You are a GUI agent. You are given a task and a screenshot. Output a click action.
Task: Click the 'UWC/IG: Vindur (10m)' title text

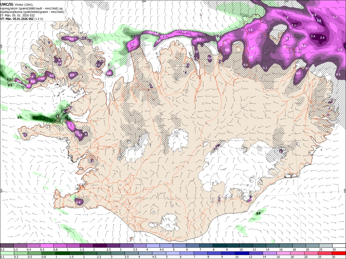(x=17, y=5)
